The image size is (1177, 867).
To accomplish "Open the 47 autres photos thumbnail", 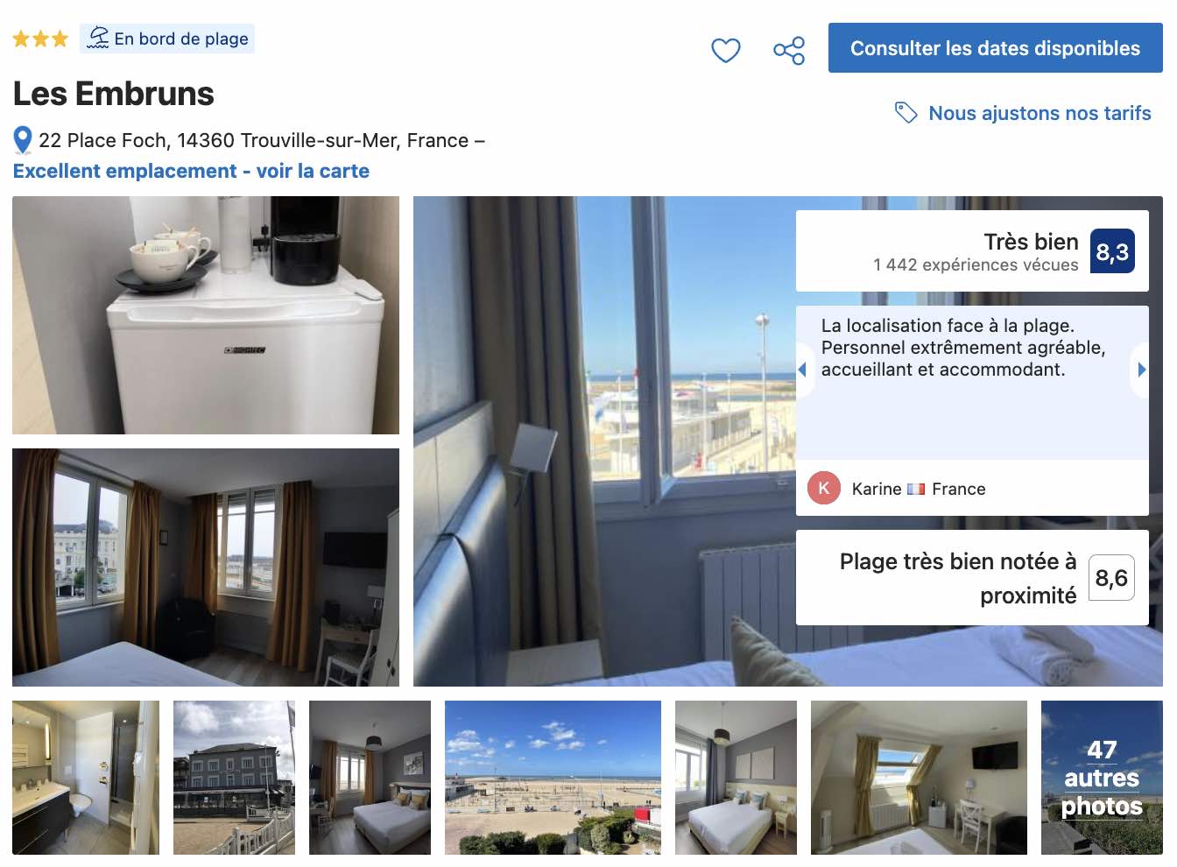I will [1102, 778].
